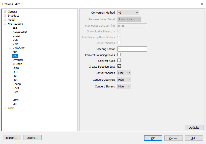The height and width of the screenshot is (144, 206).
Task: Select the File Readers tree label
Action: (15, 24)
